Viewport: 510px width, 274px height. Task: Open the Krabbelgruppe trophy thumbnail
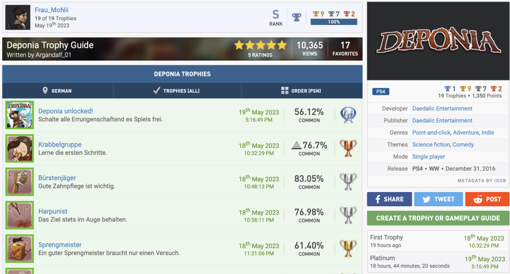tap(19, 148)
